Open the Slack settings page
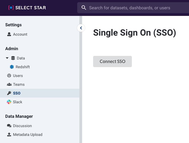Image resolution: width=189 pixels, height=143 pixels. tap(18, 102)
